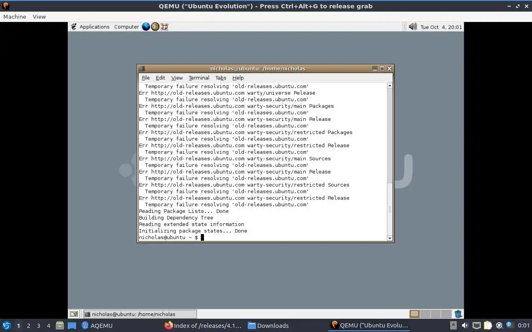The height and width of the screenshot is (332, 532).
Task: Open the Computer menu in GNOME panel
Action: (x=126, y=27)
